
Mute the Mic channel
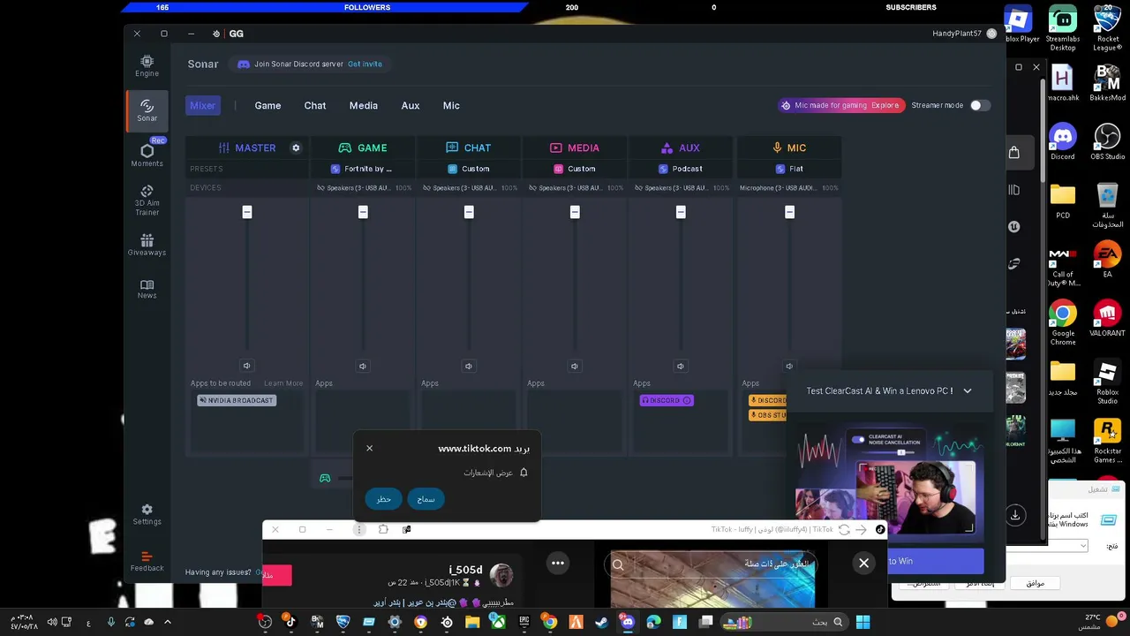pos(789,366)
